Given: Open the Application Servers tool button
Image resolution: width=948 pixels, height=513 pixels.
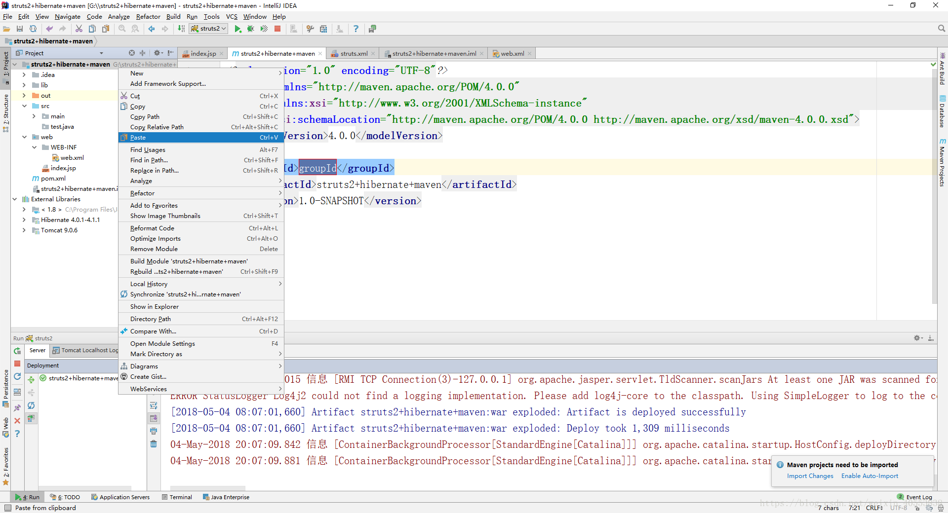Looking at the screenshot, I should (x=120, y=497).
